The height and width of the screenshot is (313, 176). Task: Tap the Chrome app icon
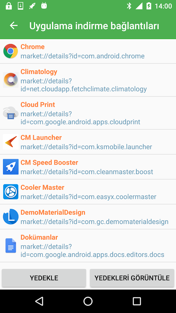[10, 51]
